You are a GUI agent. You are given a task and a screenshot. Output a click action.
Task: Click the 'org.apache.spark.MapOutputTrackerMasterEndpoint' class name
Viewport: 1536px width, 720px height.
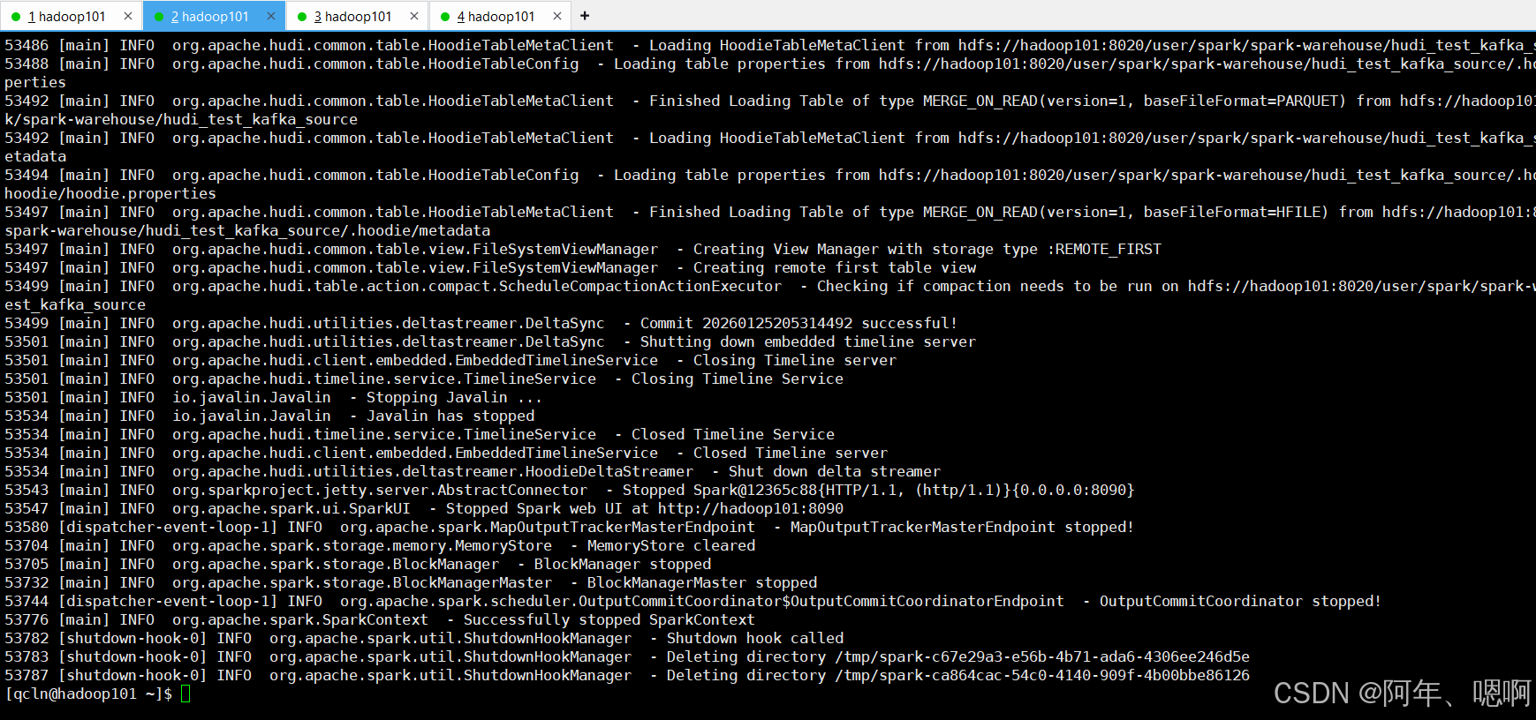tap(548, 527)
